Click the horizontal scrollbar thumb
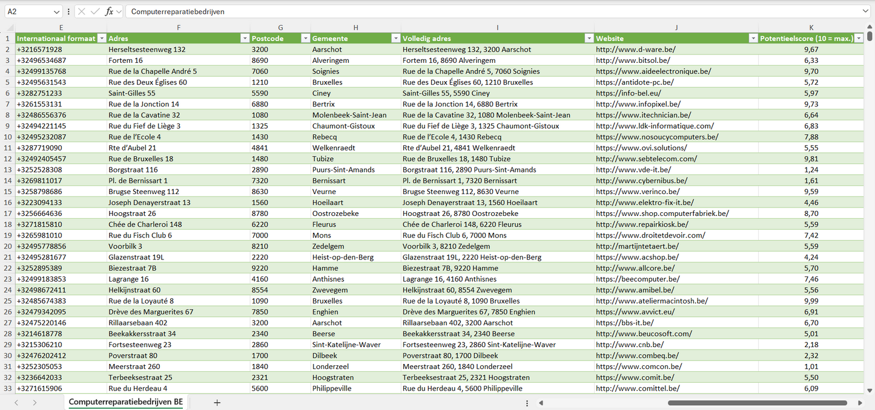The width and height of the screenshot is (875, 410). [760, 403]
